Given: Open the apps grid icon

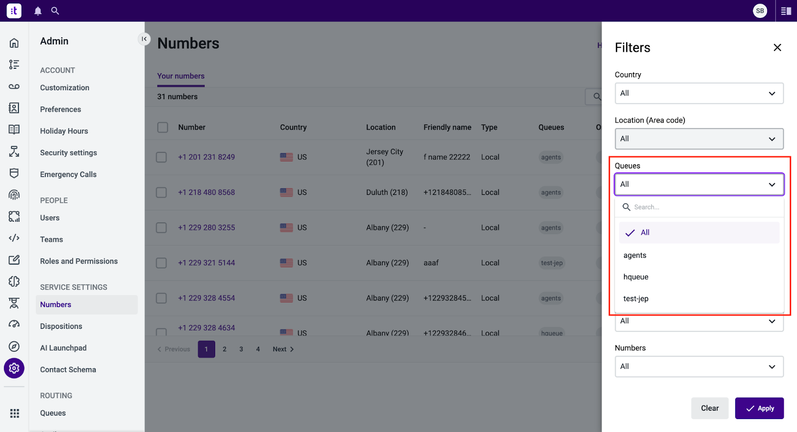Looking at the screenshot, I should [14, 413].
